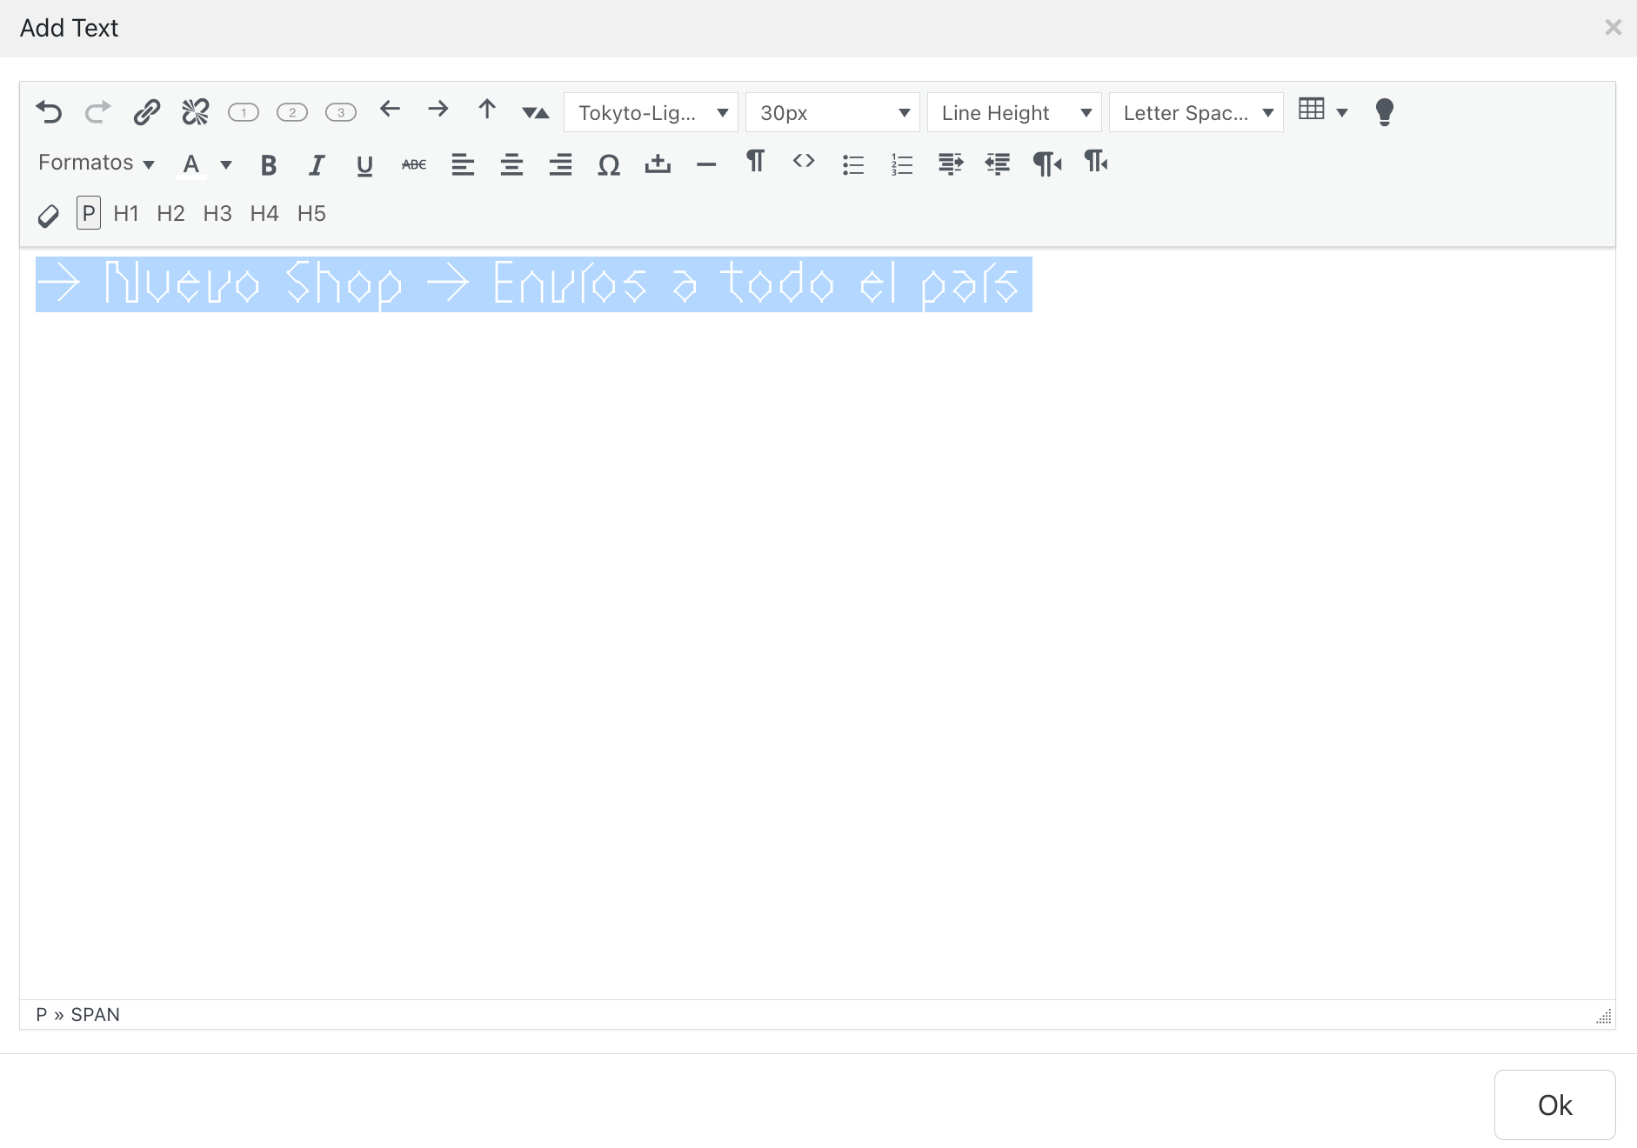Open the Tokyto-Light font family dropdown
The width and height of the screenshot is (1637, 1148).
click(x=651, y=113)
